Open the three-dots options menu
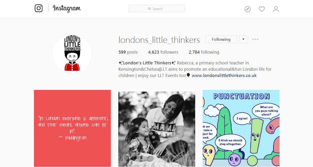 point(255,39)
